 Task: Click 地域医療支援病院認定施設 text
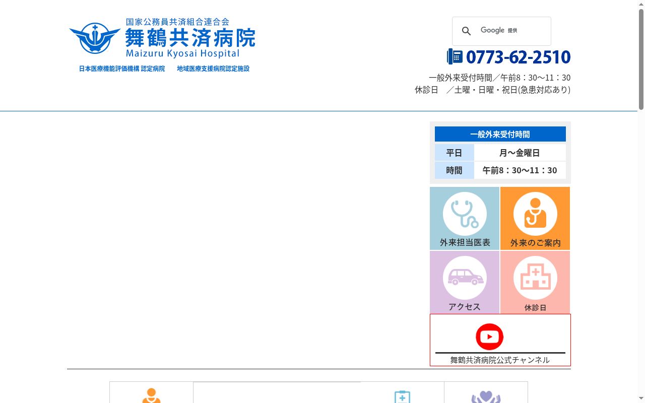(213, 69)
